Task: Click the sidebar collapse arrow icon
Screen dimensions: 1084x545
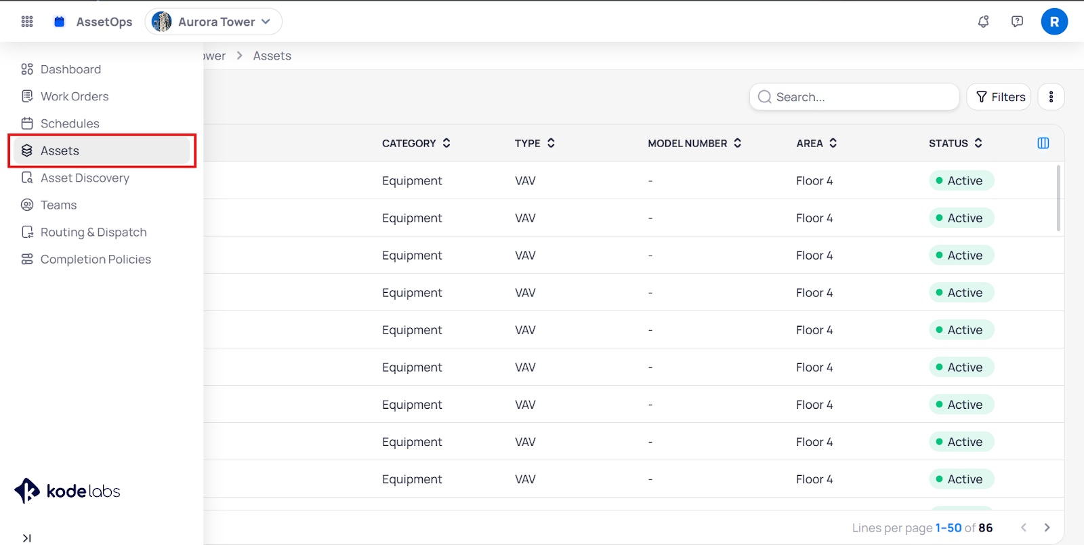Action: [x=26, y=538]
